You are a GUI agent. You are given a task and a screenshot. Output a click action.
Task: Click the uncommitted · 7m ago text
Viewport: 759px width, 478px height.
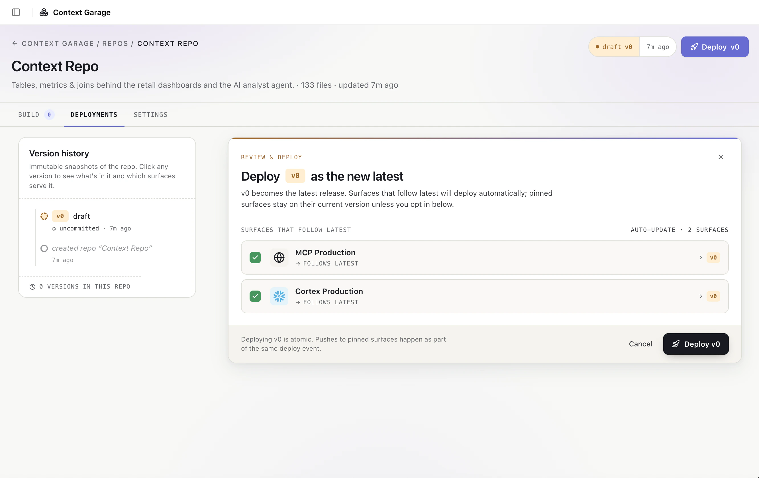[x=95, y=228]
